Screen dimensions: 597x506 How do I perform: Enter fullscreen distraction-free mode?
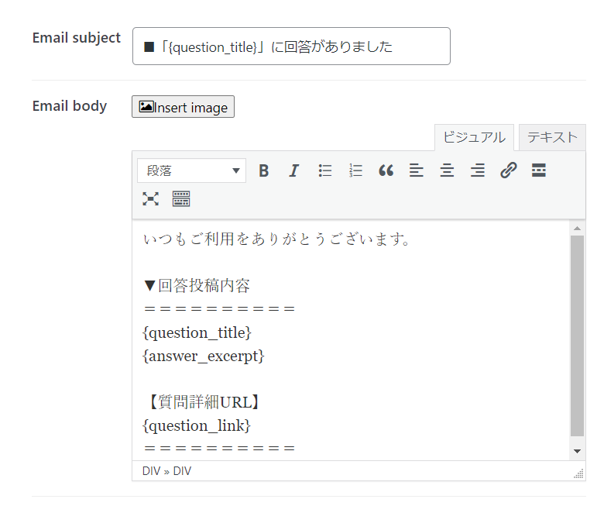[150, 199]
